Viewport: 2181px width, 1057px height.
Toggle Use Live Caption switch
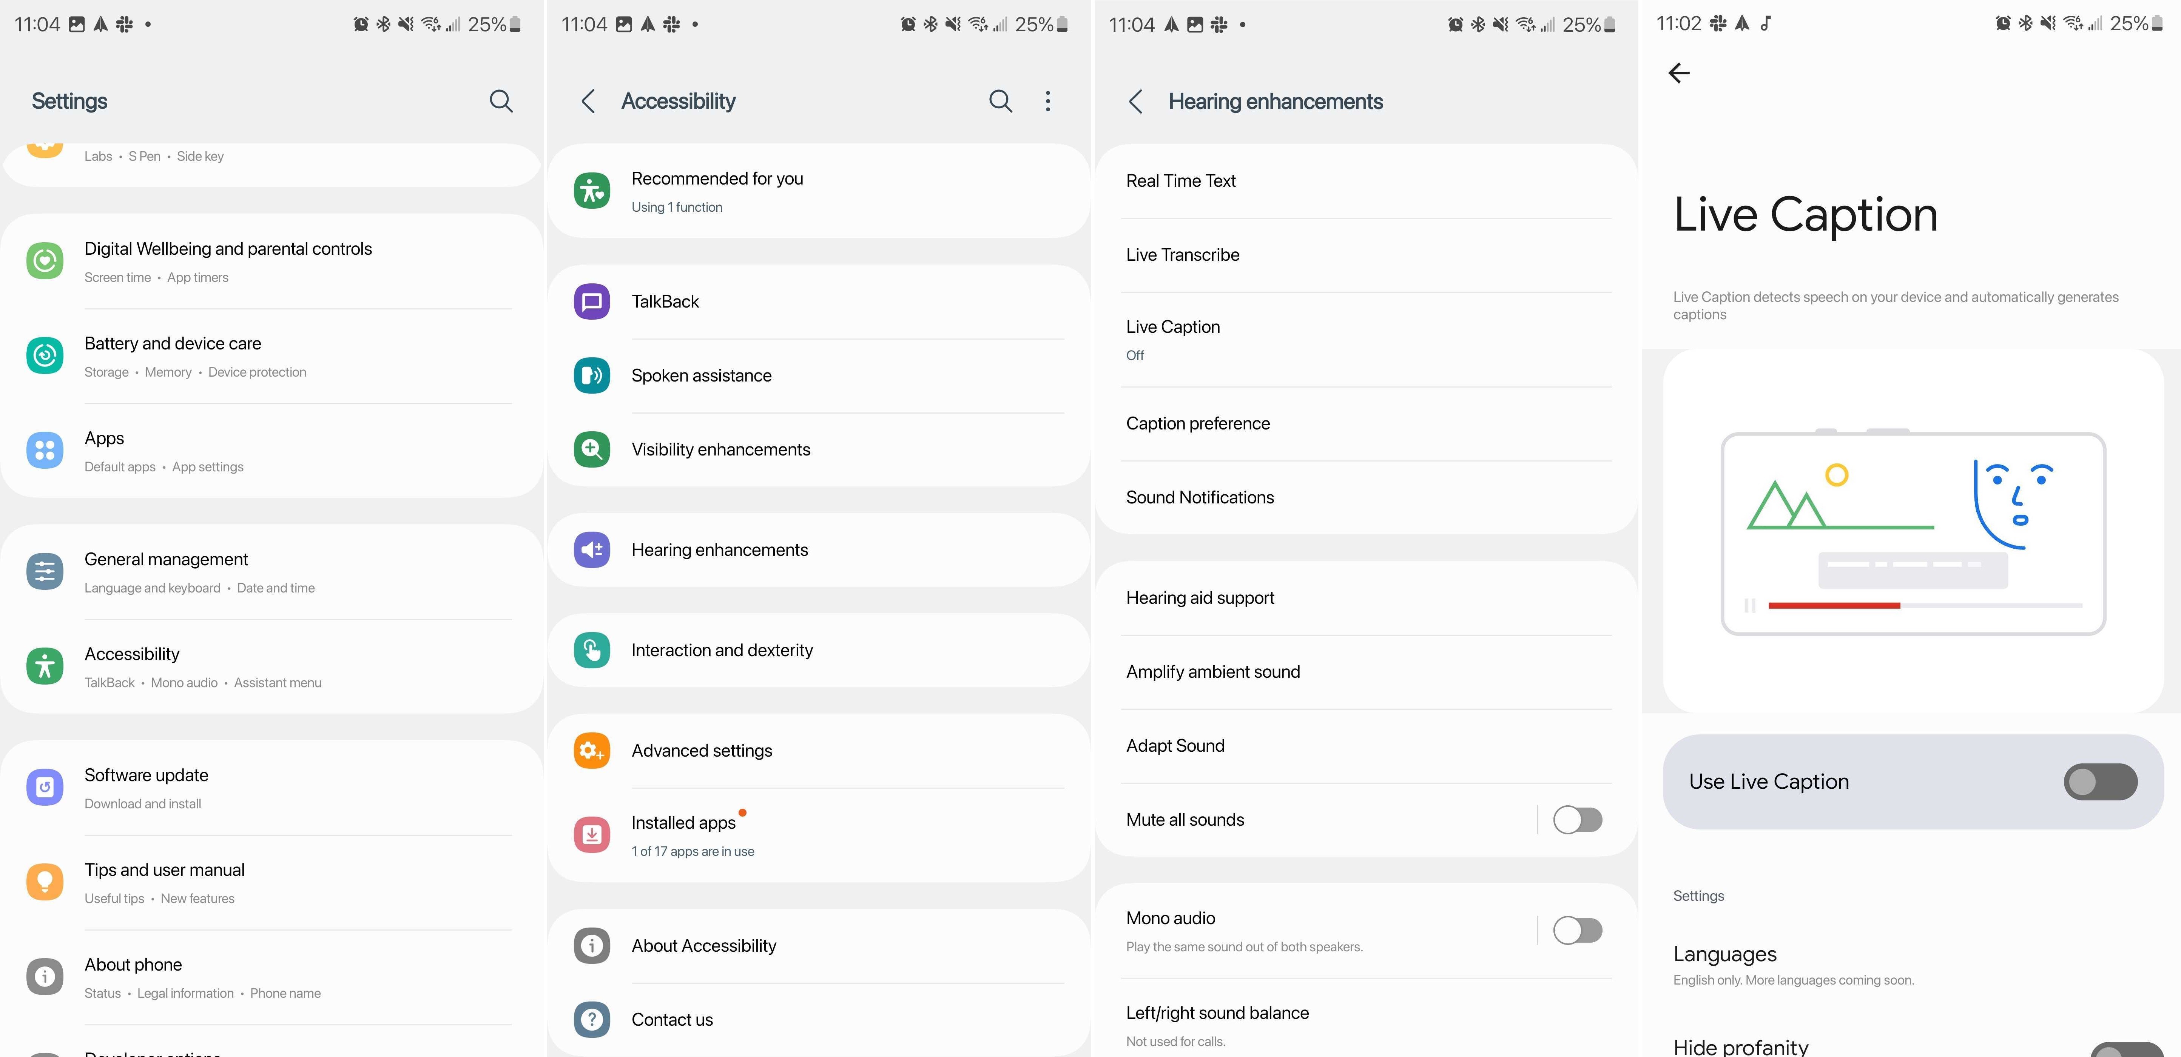click(2100, 782)
